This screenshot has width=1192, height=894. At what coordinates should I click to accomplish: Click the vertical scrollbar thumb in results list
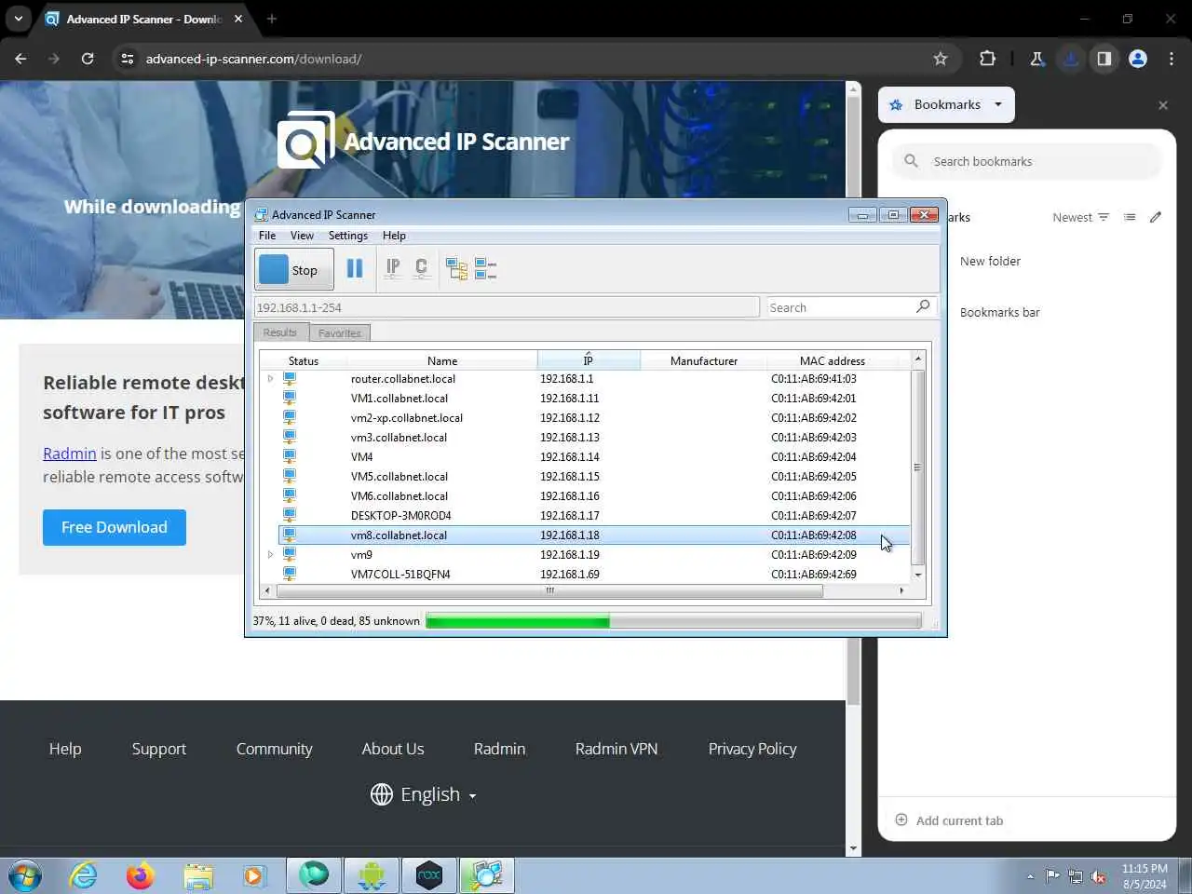917,467
